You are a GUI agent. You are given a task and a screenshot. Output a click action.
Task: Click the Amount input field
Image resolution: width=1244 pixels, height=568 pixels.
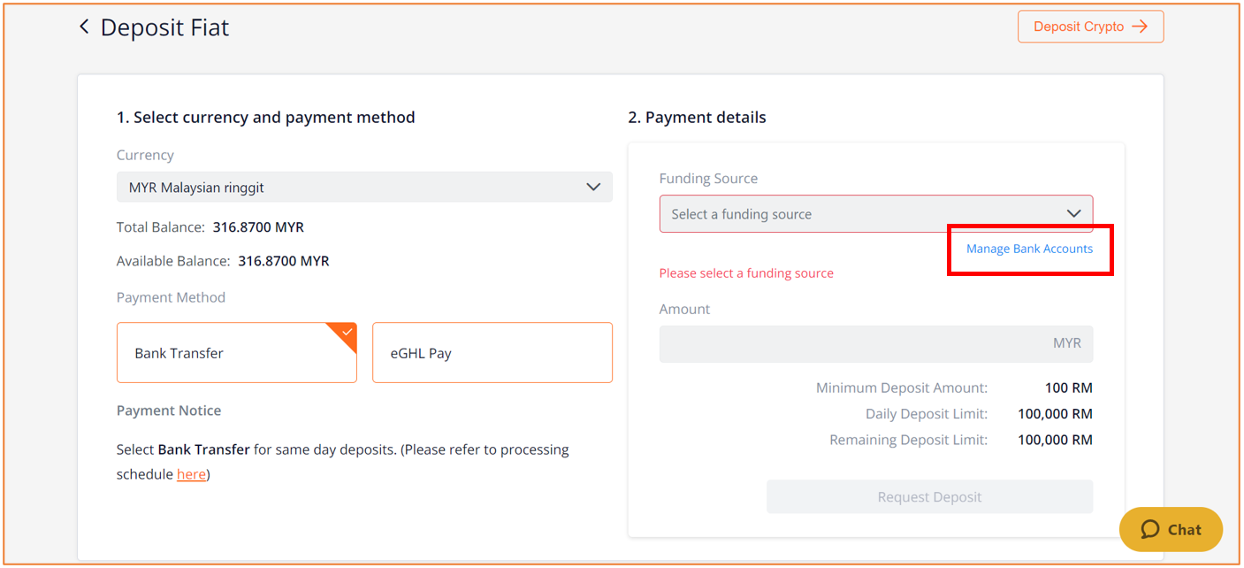point(876,343)
